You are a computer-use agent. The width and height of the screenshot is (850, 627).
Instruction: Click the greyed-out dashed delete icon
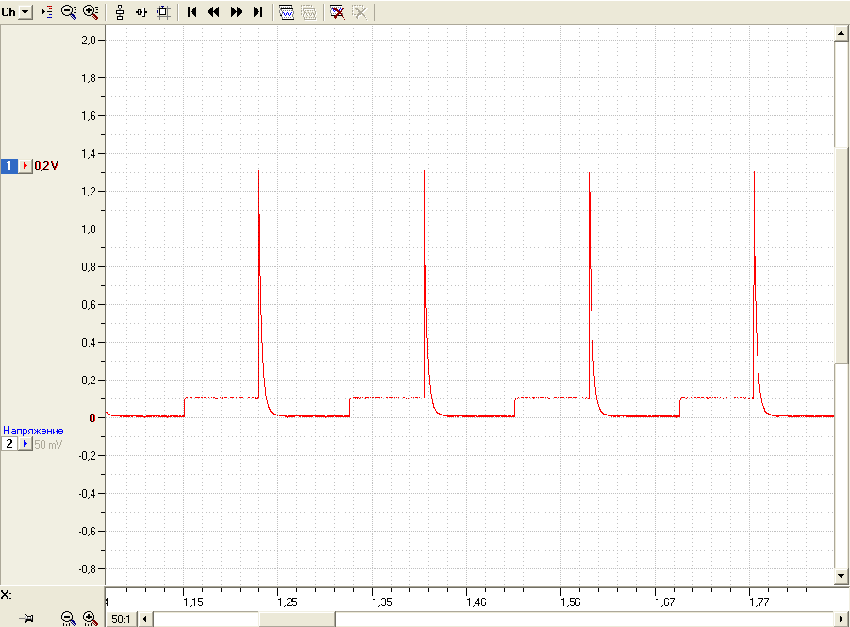tap(359, 12)
